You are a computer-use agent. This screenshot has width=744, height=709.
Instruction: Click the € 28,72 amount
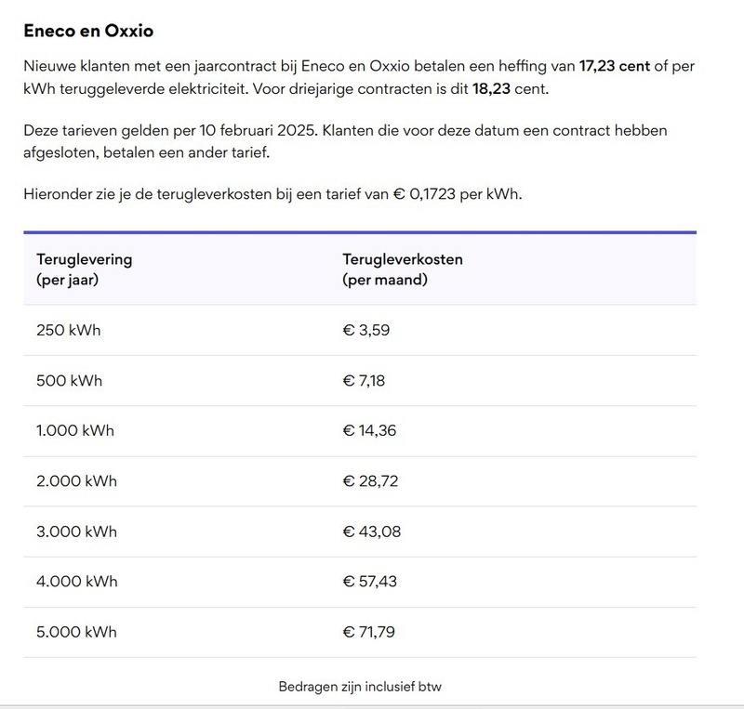tap(371, 481)
